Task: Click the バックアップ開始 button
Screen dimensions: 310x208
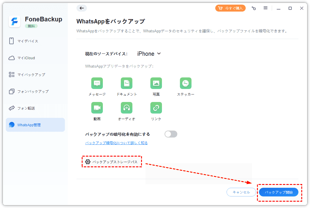Action: tap(278, 192)
